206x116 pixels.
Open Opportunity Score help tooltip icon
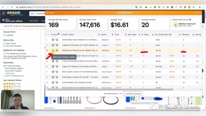(x=190, y=20)
